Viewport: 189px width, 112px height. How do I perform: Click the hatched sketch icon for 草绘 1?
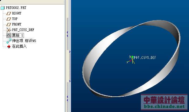pos(9,35)
